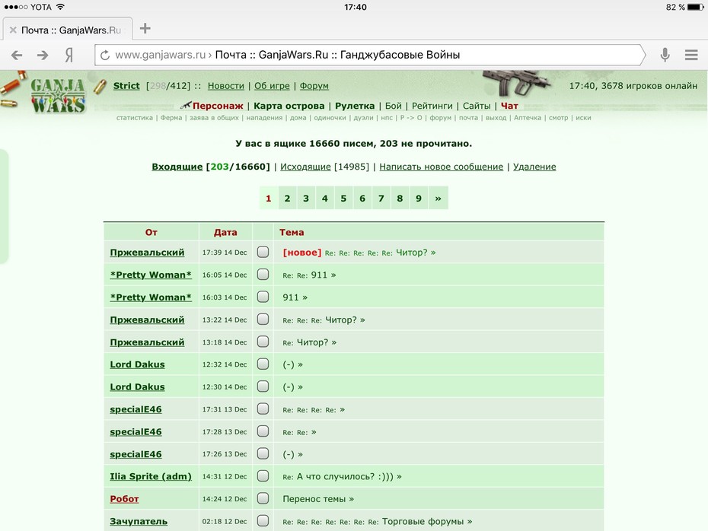708x531 pixels.
Task: Open 'А что случилось? :)))' message
Action: [x=343, y=476]
